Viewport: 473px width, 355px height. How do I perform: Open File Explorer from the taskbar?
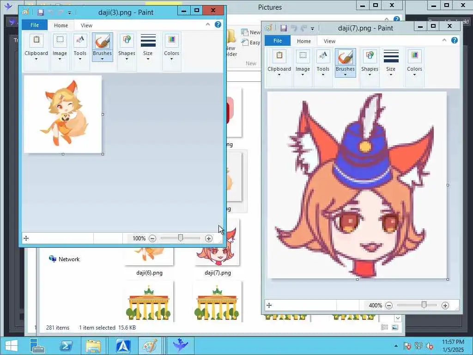coord(93,346)
